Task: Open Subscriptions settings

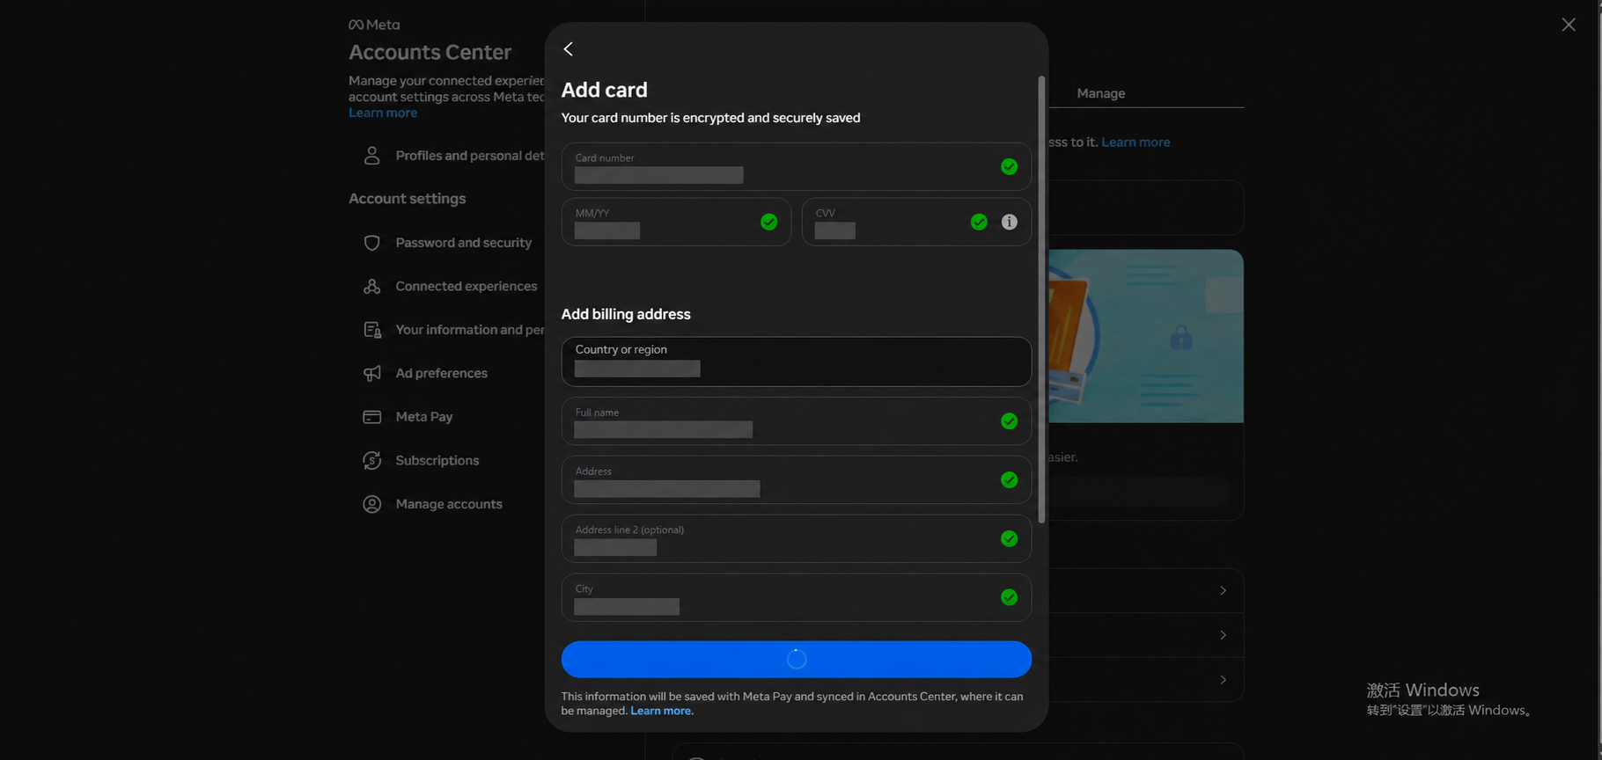Action: click(x=437, y=461)
